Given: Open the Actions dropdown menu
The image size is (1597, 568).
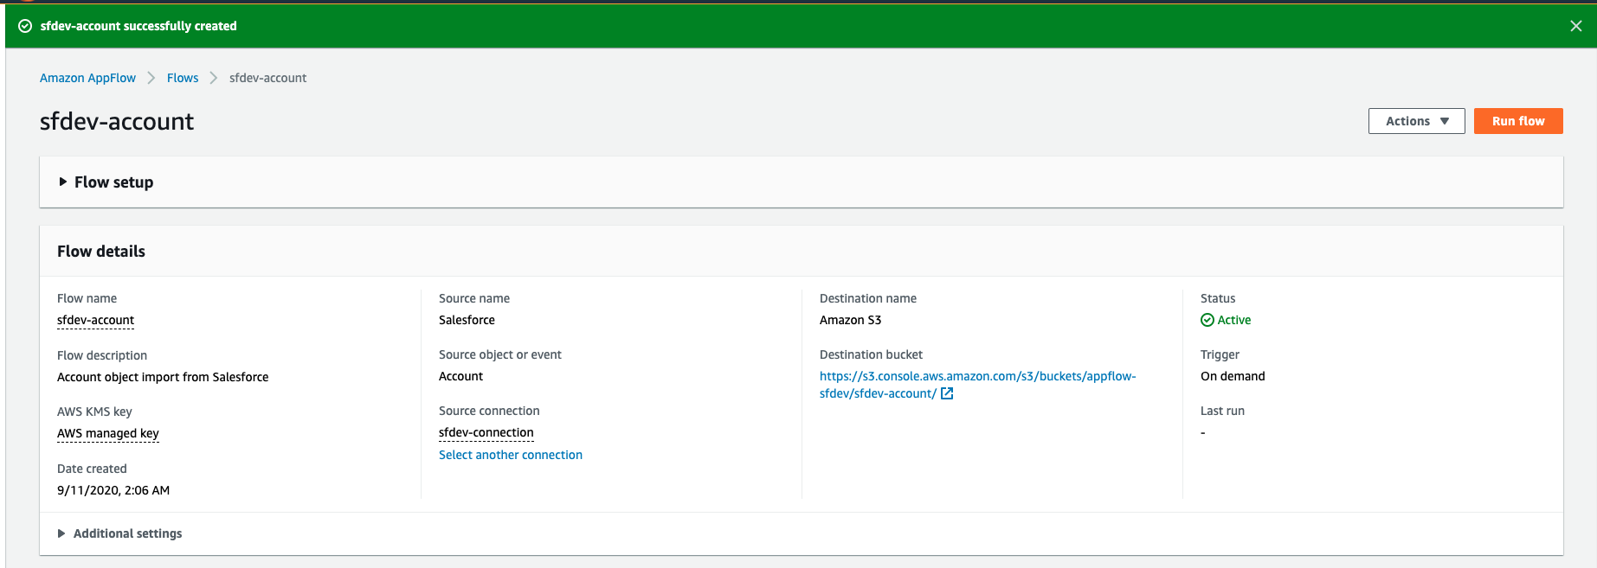Looking at the screenshot, I should coord(1416,121).
